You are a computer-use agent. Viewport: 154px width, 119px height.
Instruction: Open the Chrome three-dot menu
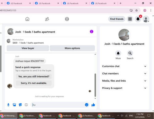pyautogui.click(x=151, y=10)
